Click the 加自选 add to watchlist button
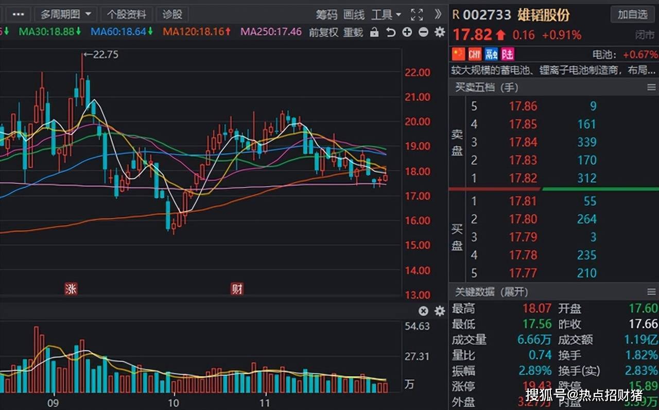The height and width of the screenshot is (410, 659). click(x=633, y=14)
